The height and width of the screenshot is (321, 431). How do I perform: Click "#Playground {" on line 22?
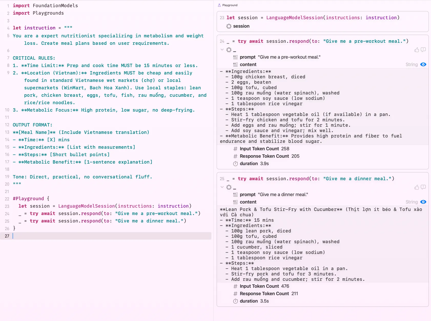click(31, 199)
